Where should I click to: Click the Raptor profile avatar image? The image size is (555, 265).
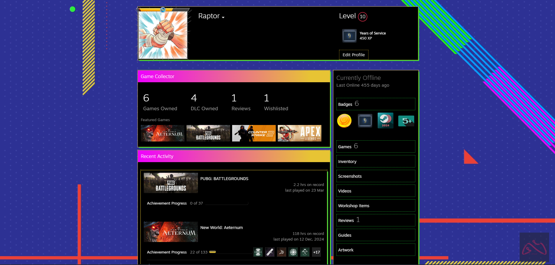[x=163, y=35]
